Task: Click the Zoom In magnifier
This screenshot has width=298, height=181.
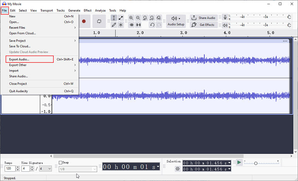Action: pyautogui.click(x=131, y=18)
